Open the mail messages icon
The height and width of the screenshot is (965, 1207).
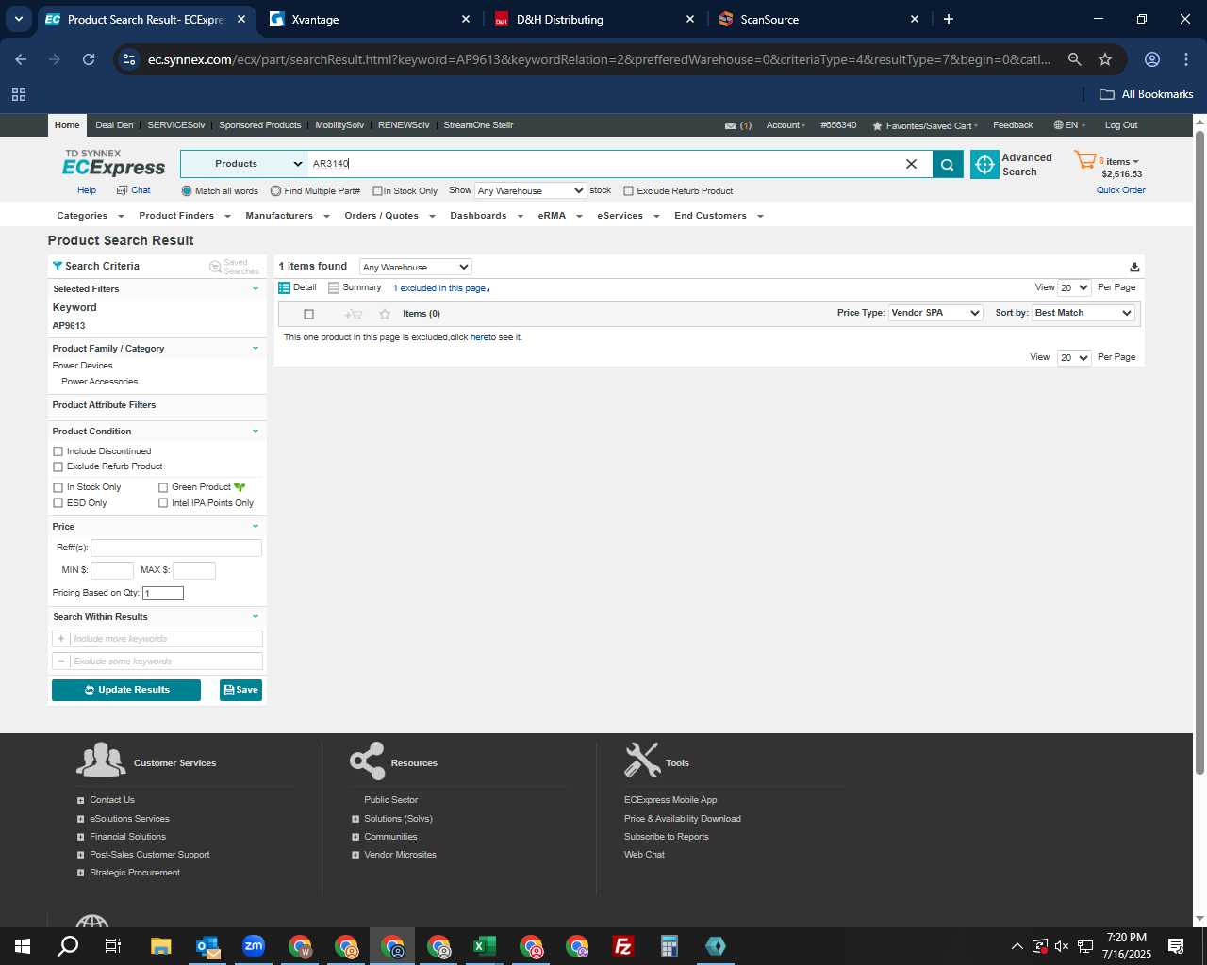tap(731, 125)
